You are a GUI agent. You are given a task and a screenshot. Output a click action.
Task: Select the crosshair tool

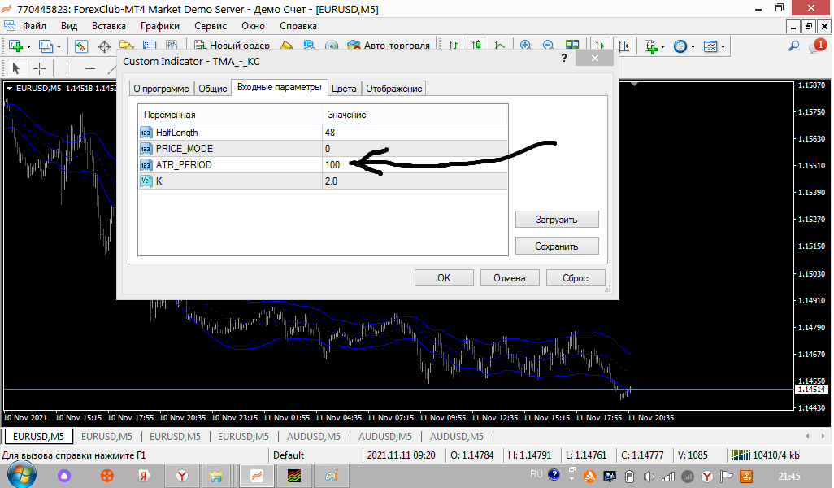click(39, 68)
